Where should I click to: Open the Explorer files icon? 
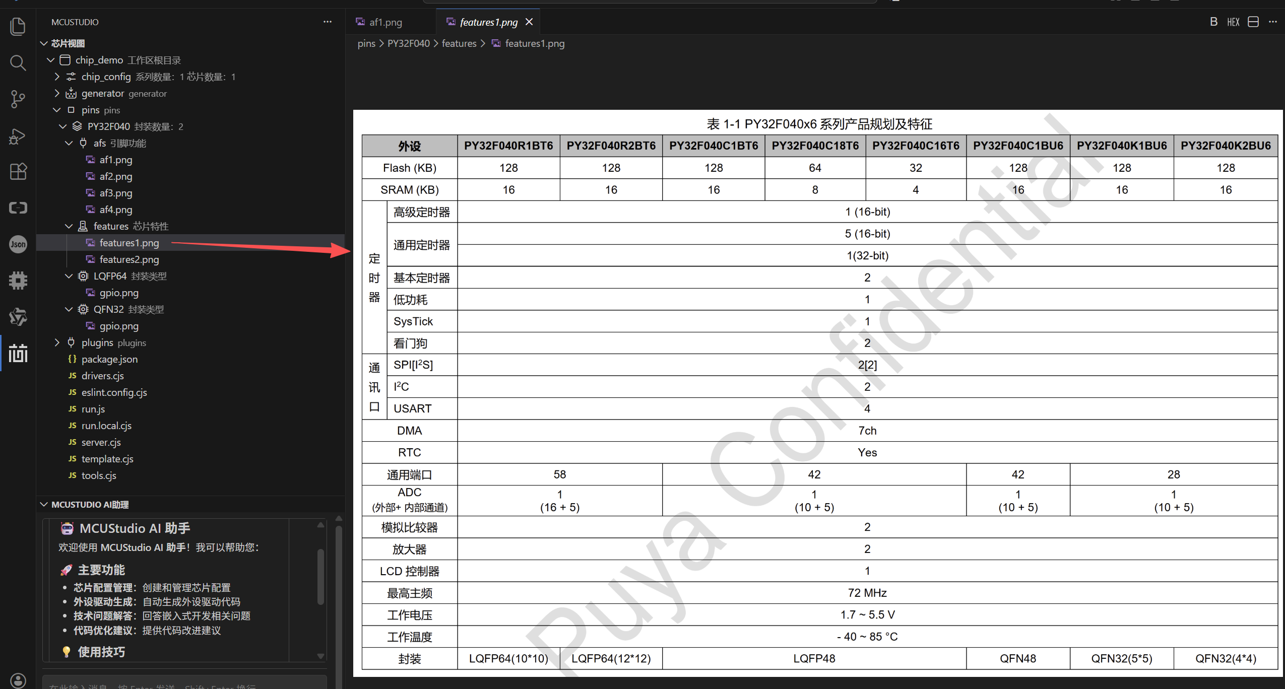(18, 26)
